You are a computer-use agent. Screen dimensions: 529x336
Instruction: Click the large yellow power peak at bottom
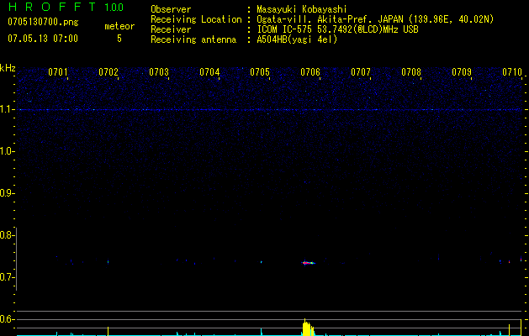click(x=308, y=328)
